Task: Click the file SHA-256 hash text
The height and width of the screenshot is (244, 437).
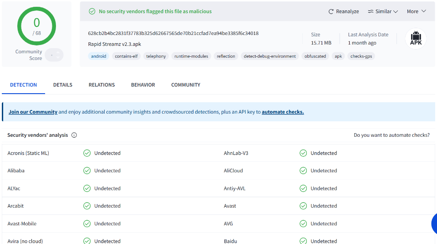Action: [173, 33]
